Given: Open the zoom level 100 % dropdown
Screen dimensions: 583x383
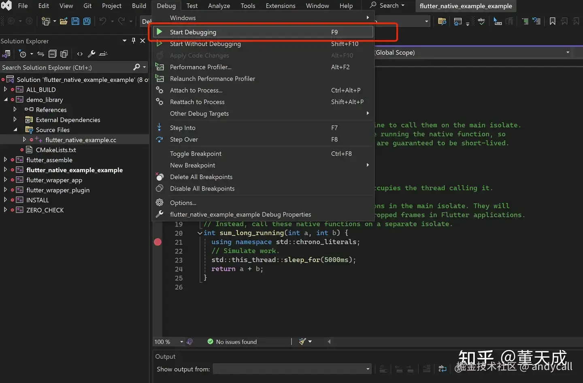Looking at the screenshot, I should (181, 342).
